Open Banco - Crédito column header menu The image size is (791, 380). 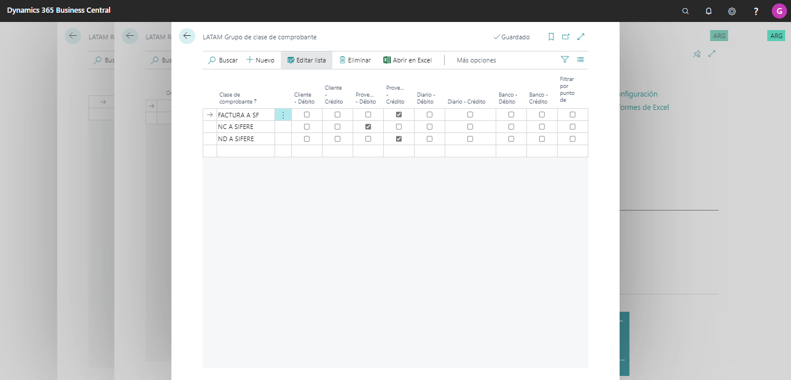point(539,98)
